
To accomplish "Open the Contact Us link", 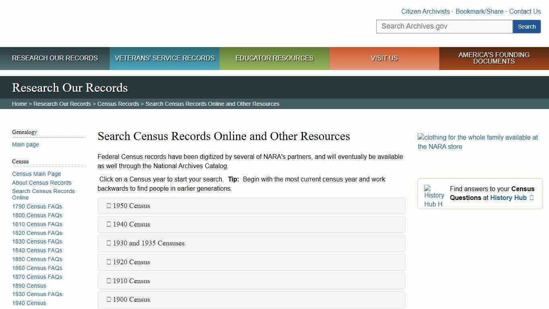I will coord(525,11).
